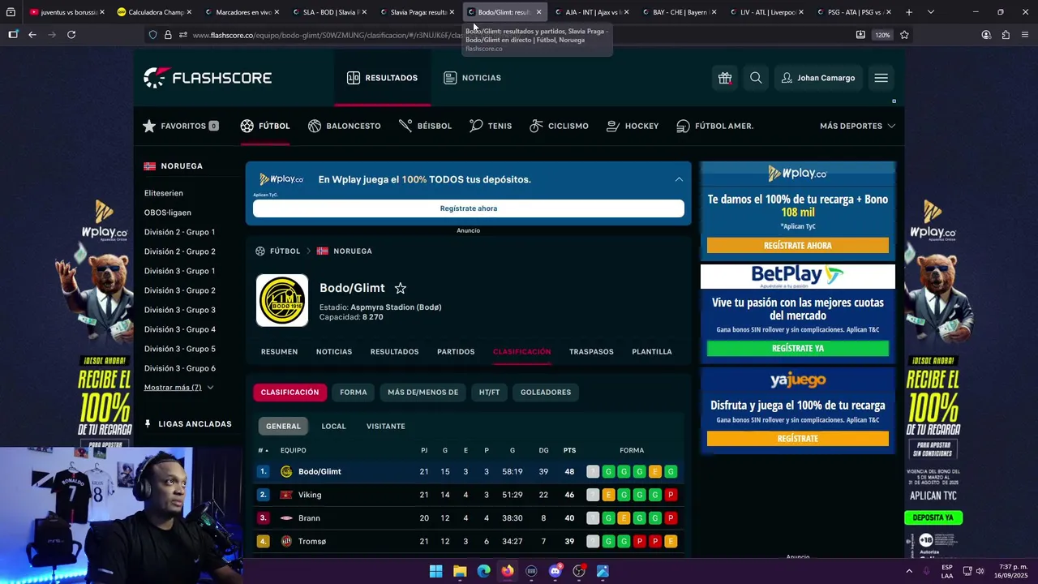Open the hamburger menu in Flashscore header
Screen dimensions: 1038x584
pyautogui.click(x=881, y=78)
